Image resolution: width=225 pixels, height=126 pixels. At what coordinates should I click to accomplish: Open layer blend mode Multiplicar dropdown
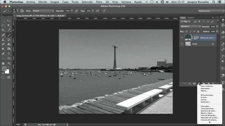pyautogui.click(x=191, y=27)
